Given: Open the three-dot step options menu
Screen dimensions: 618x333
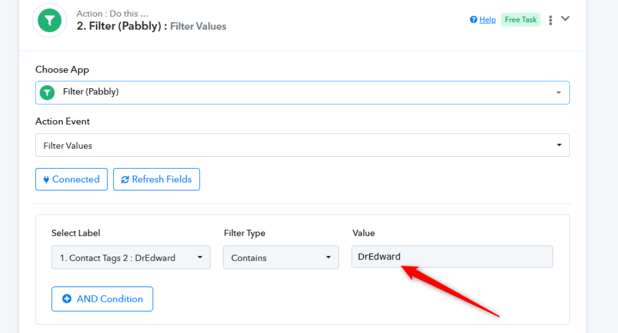Looking at the screenshot, I should tap(550, 20).
